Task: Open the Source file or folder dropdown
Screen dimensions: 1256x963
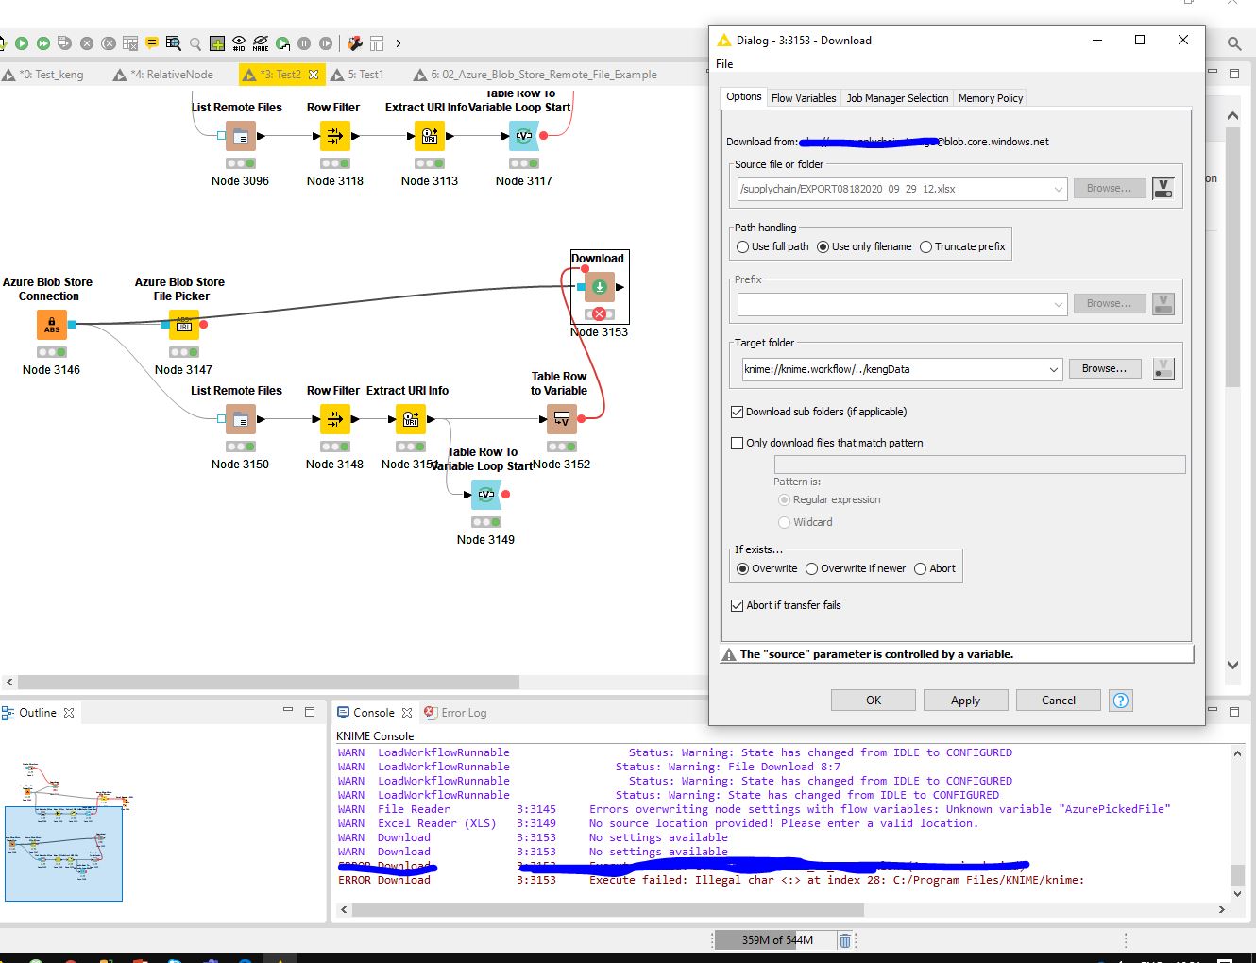Action: coord(1059,189)
